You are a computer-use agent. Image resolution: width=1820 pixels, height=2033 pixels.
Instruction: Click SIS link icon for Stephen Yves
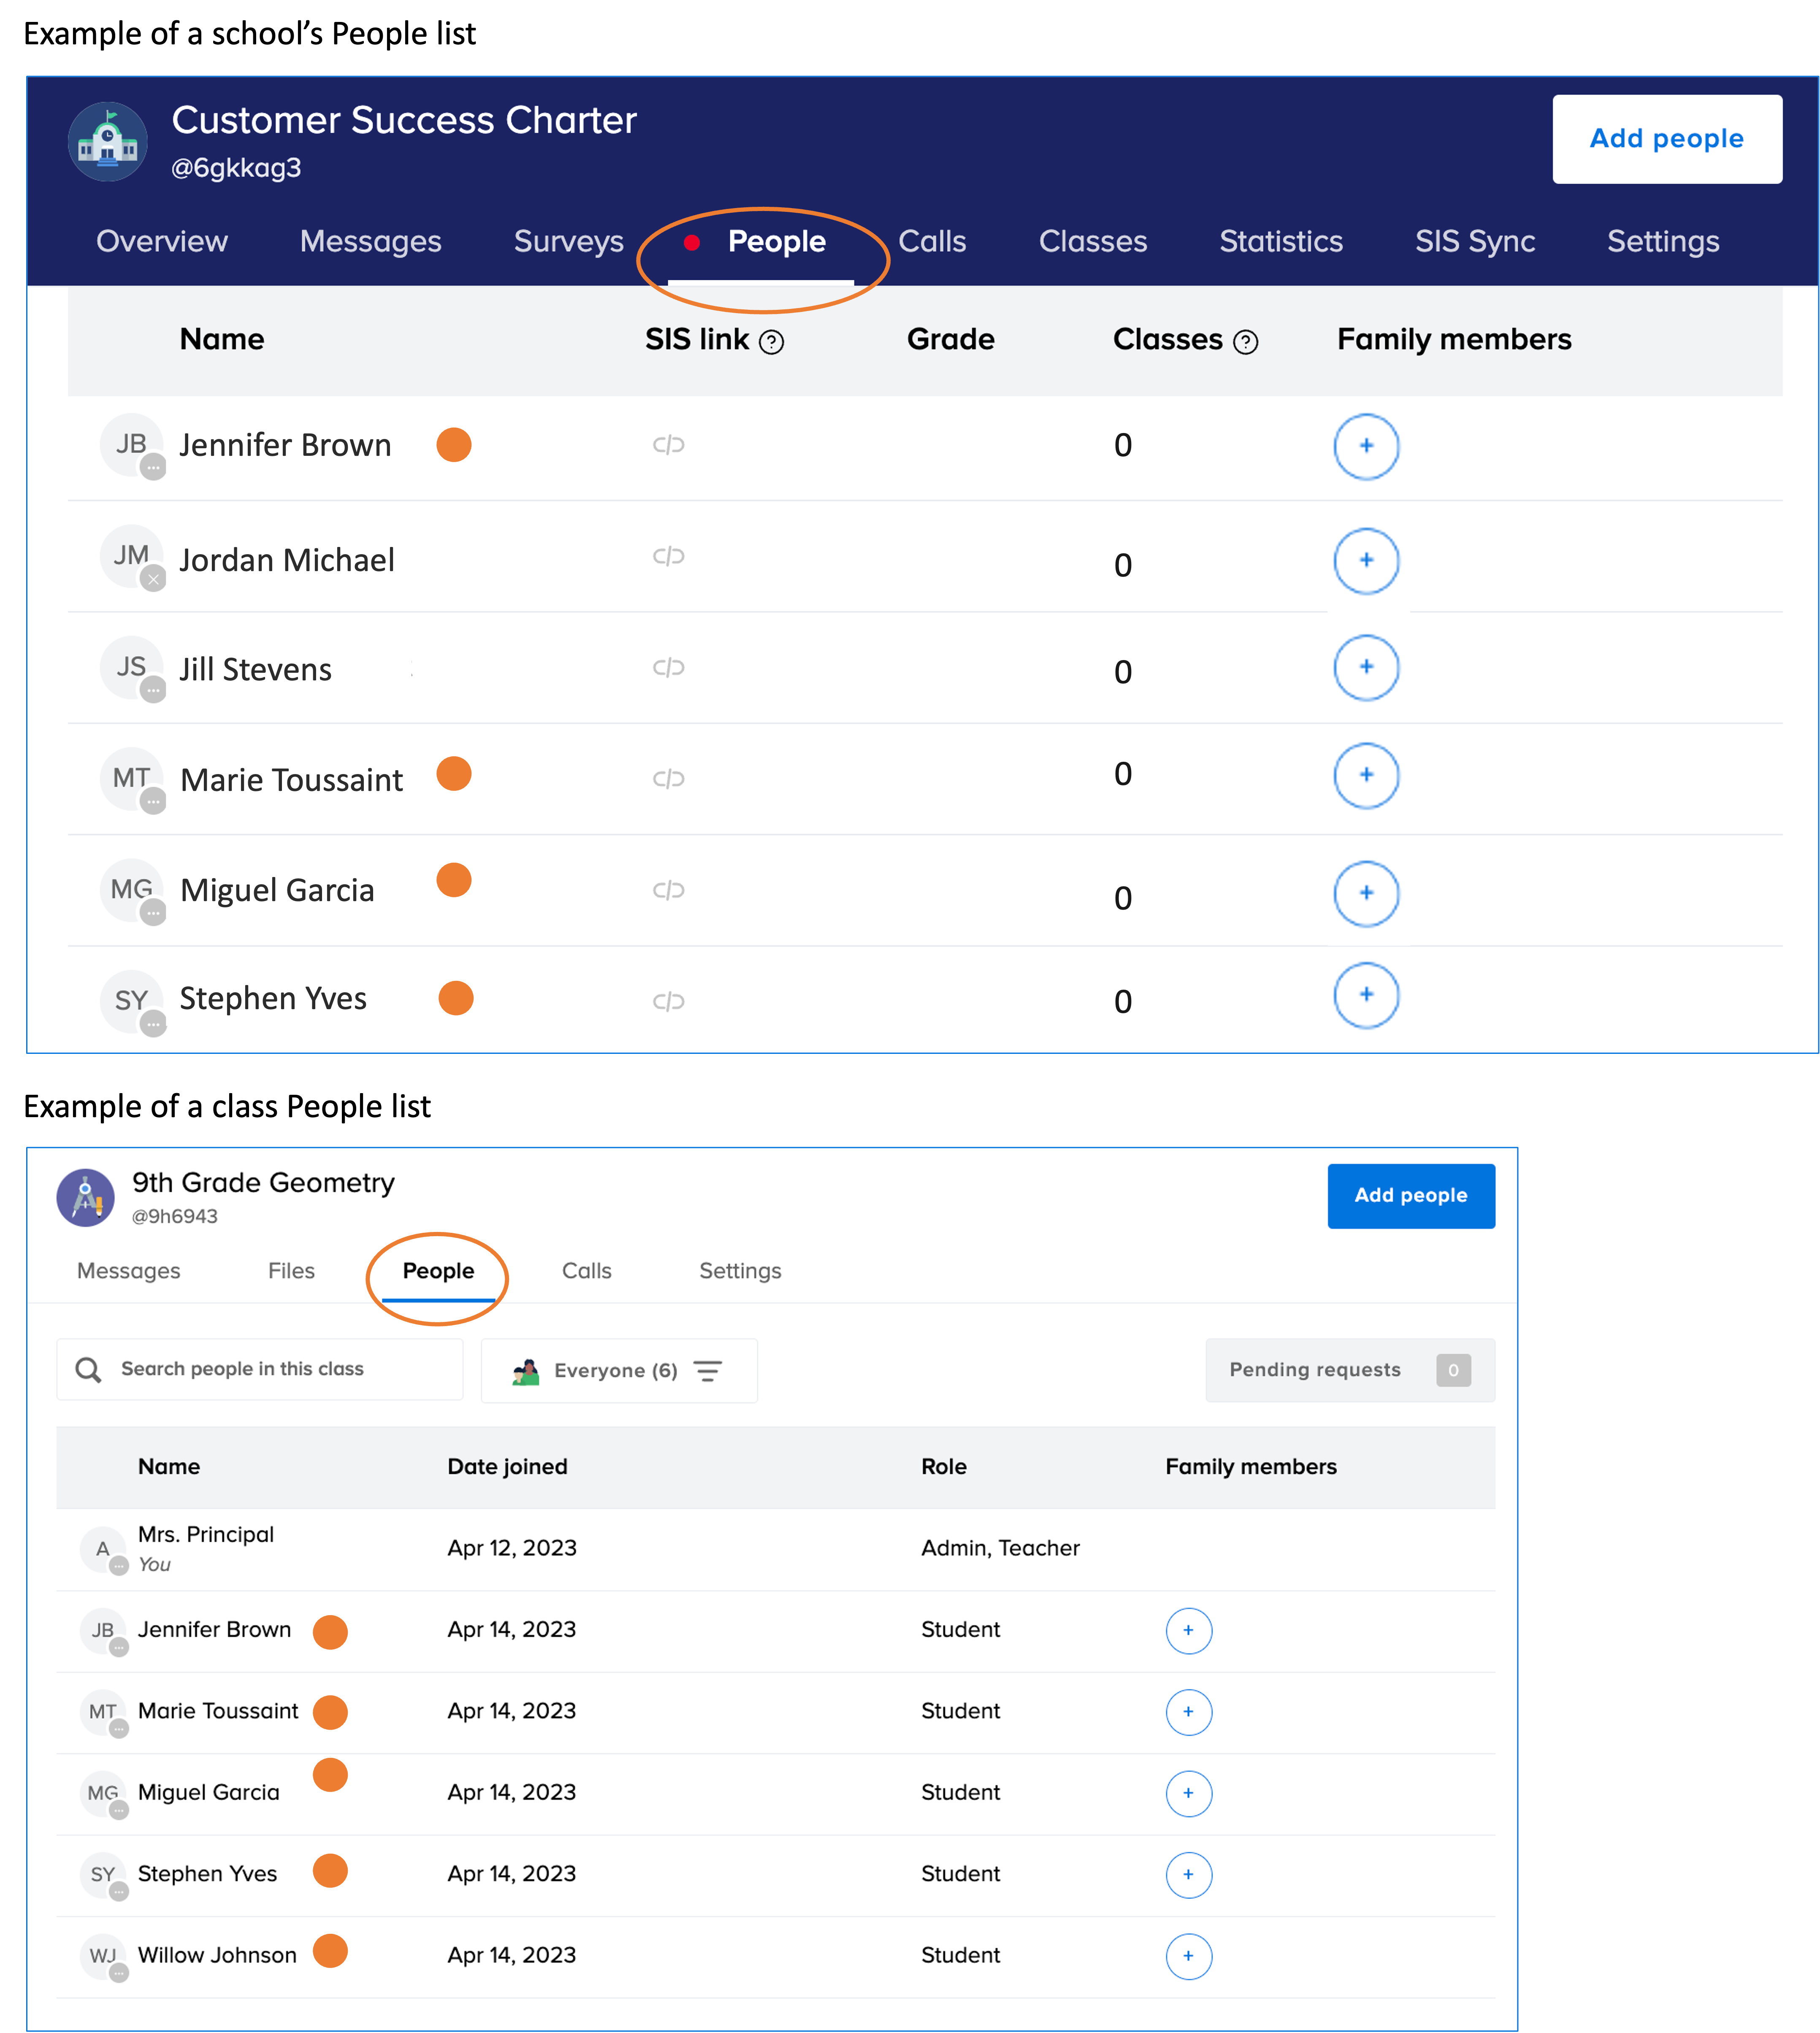pyautogui.click(x=668, y=1001)
